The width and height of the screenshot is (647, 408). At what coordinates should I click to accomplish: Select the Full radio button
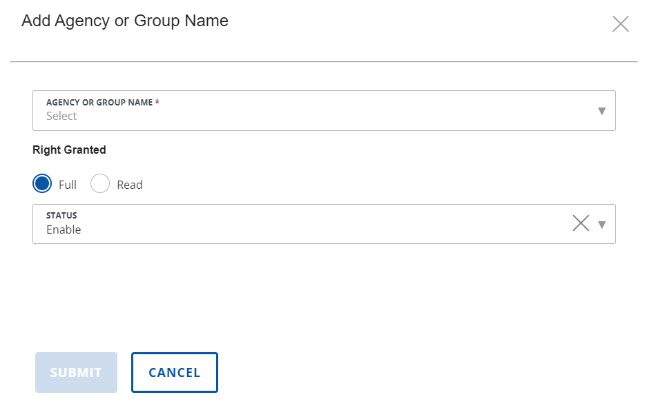tap(42, 184)
